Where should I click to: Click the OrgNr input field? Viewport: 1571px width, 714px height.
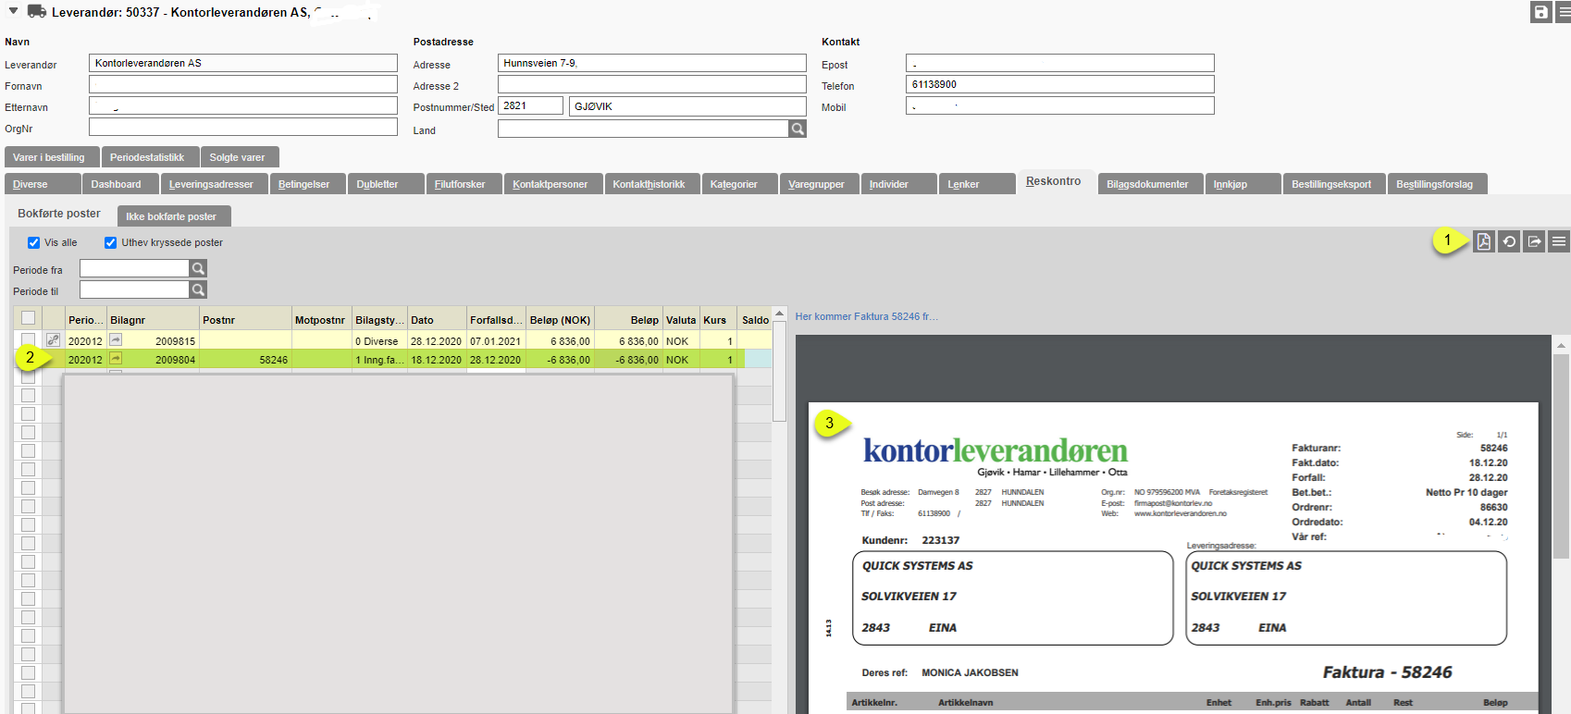(x=243, y=127)
